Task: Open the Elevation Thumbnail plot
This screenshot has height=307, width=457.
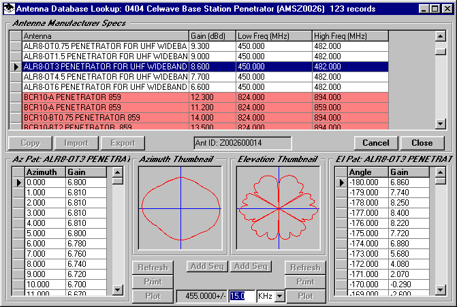Action: click(x=279, y=208)
